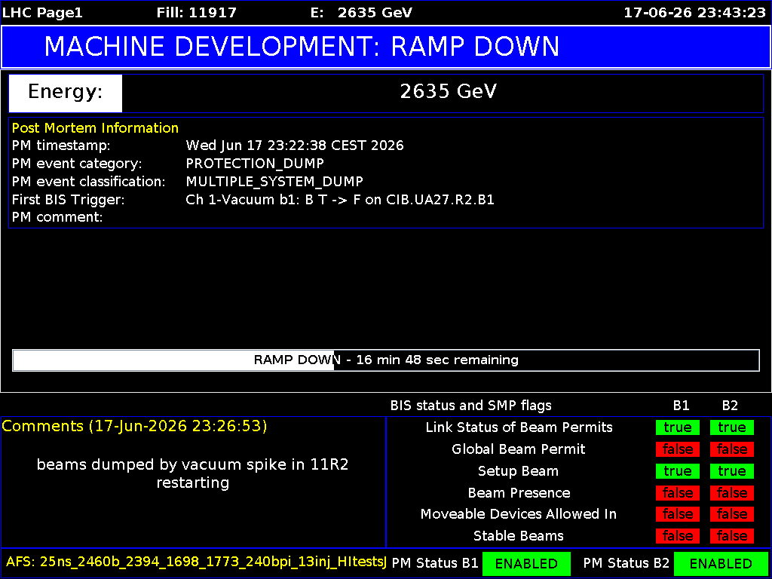Select the AFS: 25ns_2460b filling scheme text

pos(196,561)
